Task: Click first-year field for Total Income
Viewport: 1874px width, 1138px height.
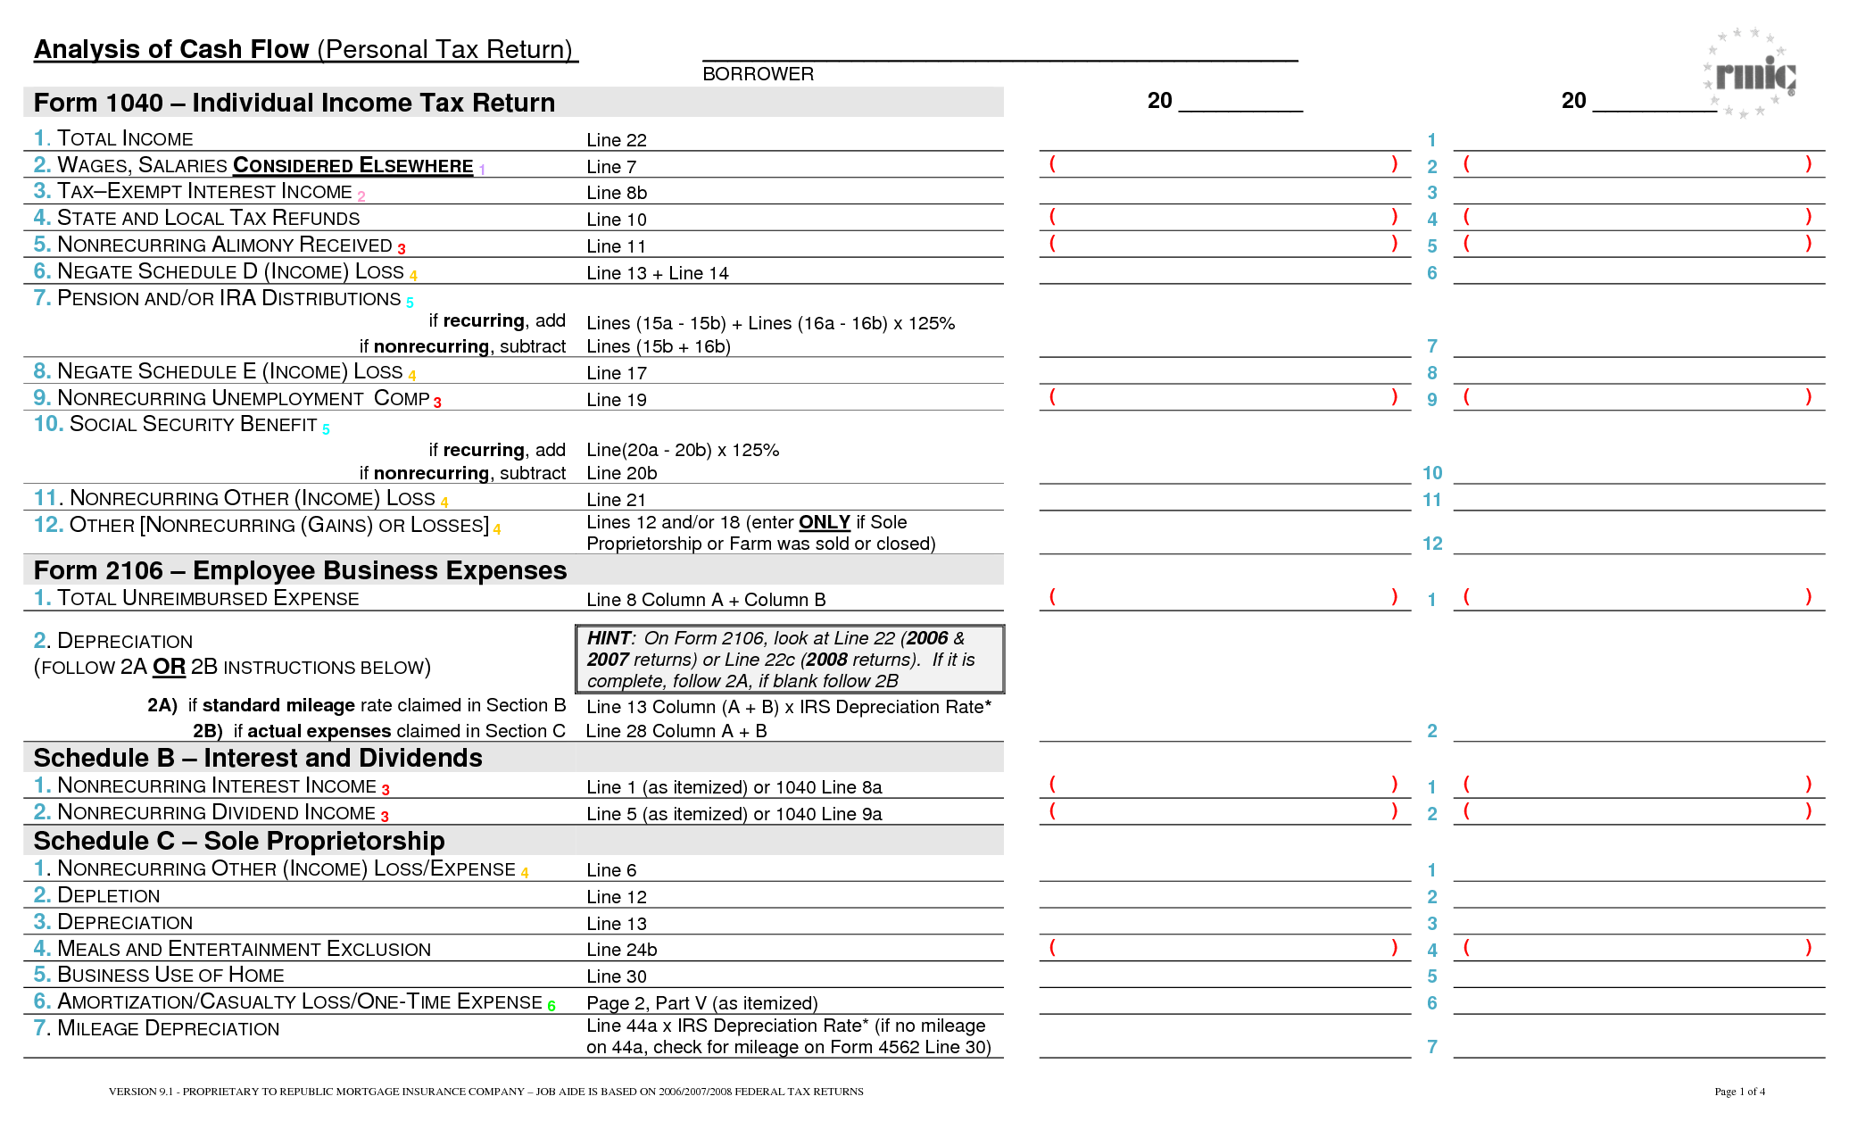Action: [1224, 139]
